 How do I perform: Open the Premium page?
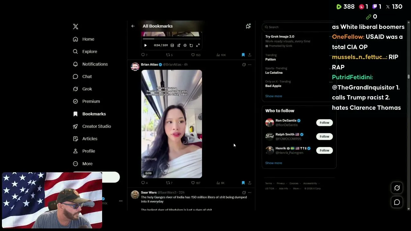(86, 101)
